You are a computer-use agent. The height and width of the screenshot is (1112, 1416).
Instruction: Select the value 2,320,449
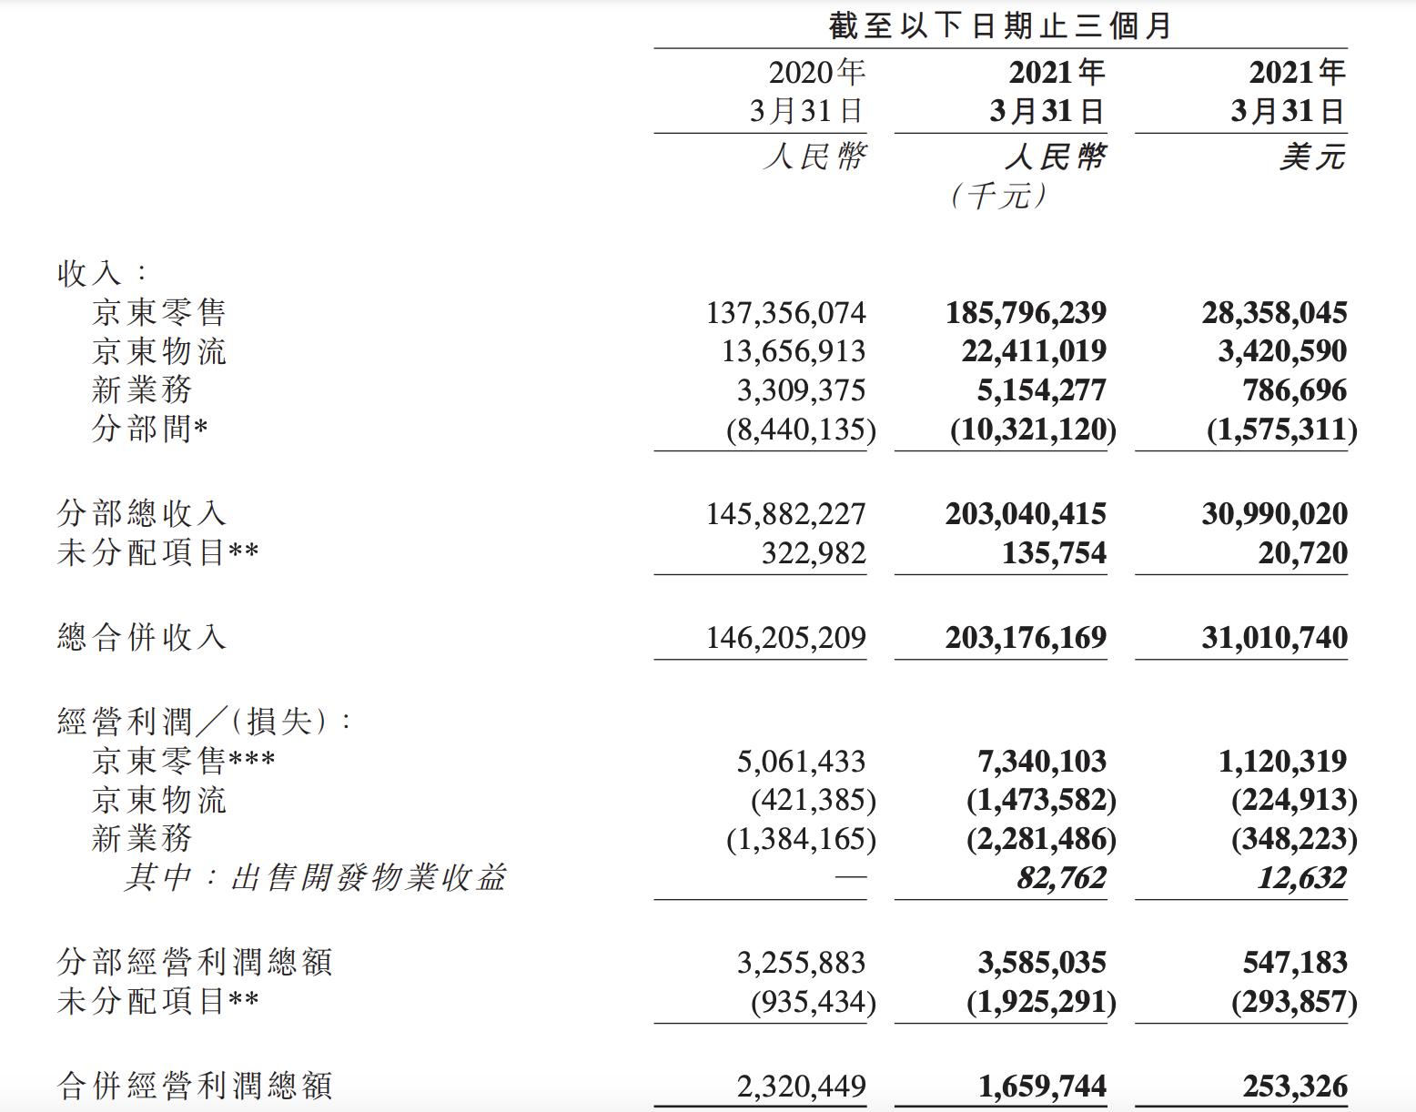[802, 1087]
